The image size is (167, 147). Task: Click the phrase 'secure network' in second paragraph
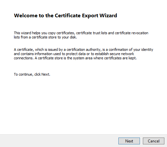click(x=122, y=54)
